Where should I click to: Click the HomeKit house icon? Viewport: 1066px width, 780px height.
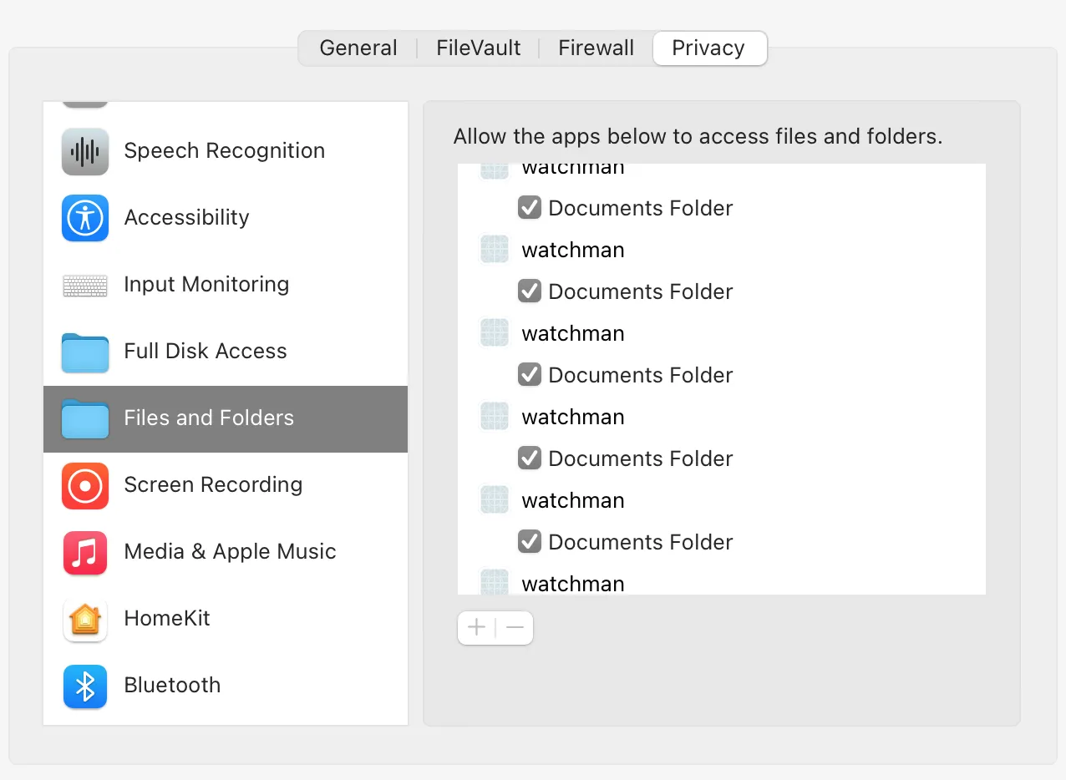pos(85,619)
